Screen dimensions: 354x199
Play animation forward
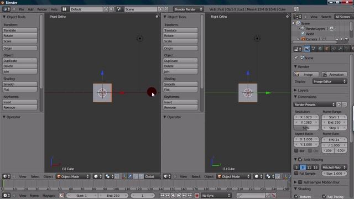(x=179, y=195)
